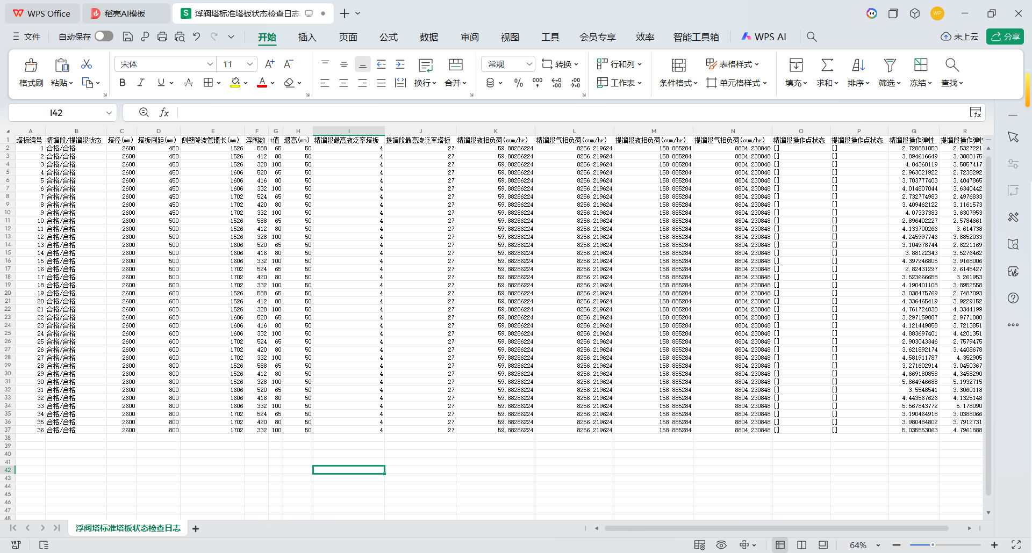The image size is (1032, 553).
Task: Open the font size dropdown
Action: click(249, 64)
